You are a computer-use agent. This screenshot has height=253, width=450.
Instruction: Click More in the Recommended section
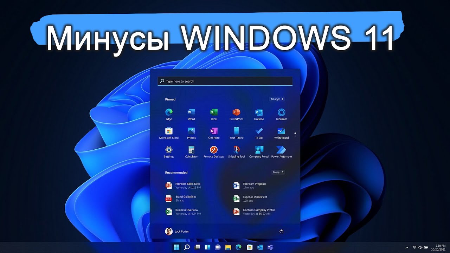(278, 172)
